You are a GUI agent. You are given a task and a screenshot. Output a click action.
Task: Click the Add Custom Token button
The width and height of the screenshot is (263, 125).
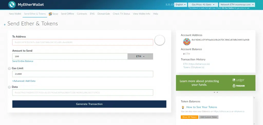click(x=209, y=117)
